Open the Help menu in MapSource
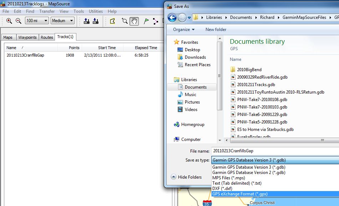This screenshot has height=206, width=339. coord(112,11)
